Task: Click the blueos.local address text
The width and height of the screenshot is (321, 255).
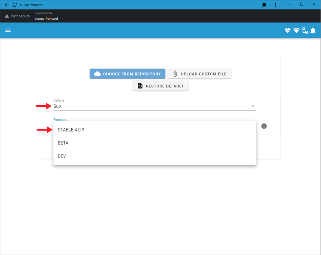Action: (43, 13)
